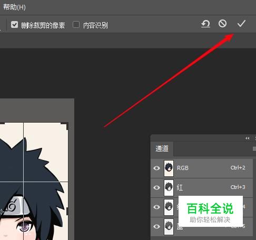Switch to the 通道 tab
The image size is (256, 240).
click(x=162, y=148)
